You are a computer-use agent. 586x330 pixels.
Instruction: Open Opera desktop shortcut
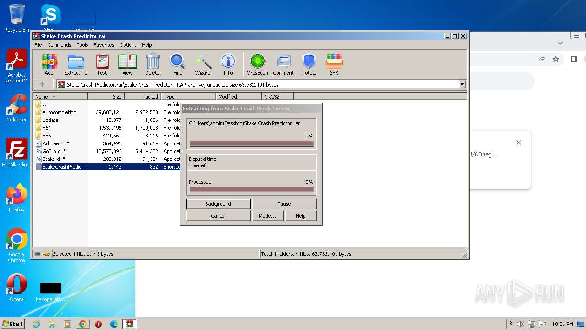(16, 288)
